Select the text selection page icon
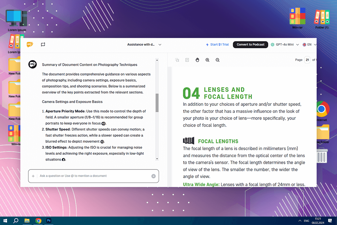This screenshot has width=337, height=225. (x=187, y=60)
